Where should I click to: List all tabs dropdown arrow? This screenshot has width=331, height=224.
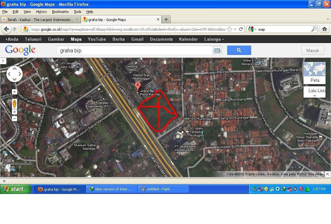point(328,19)
